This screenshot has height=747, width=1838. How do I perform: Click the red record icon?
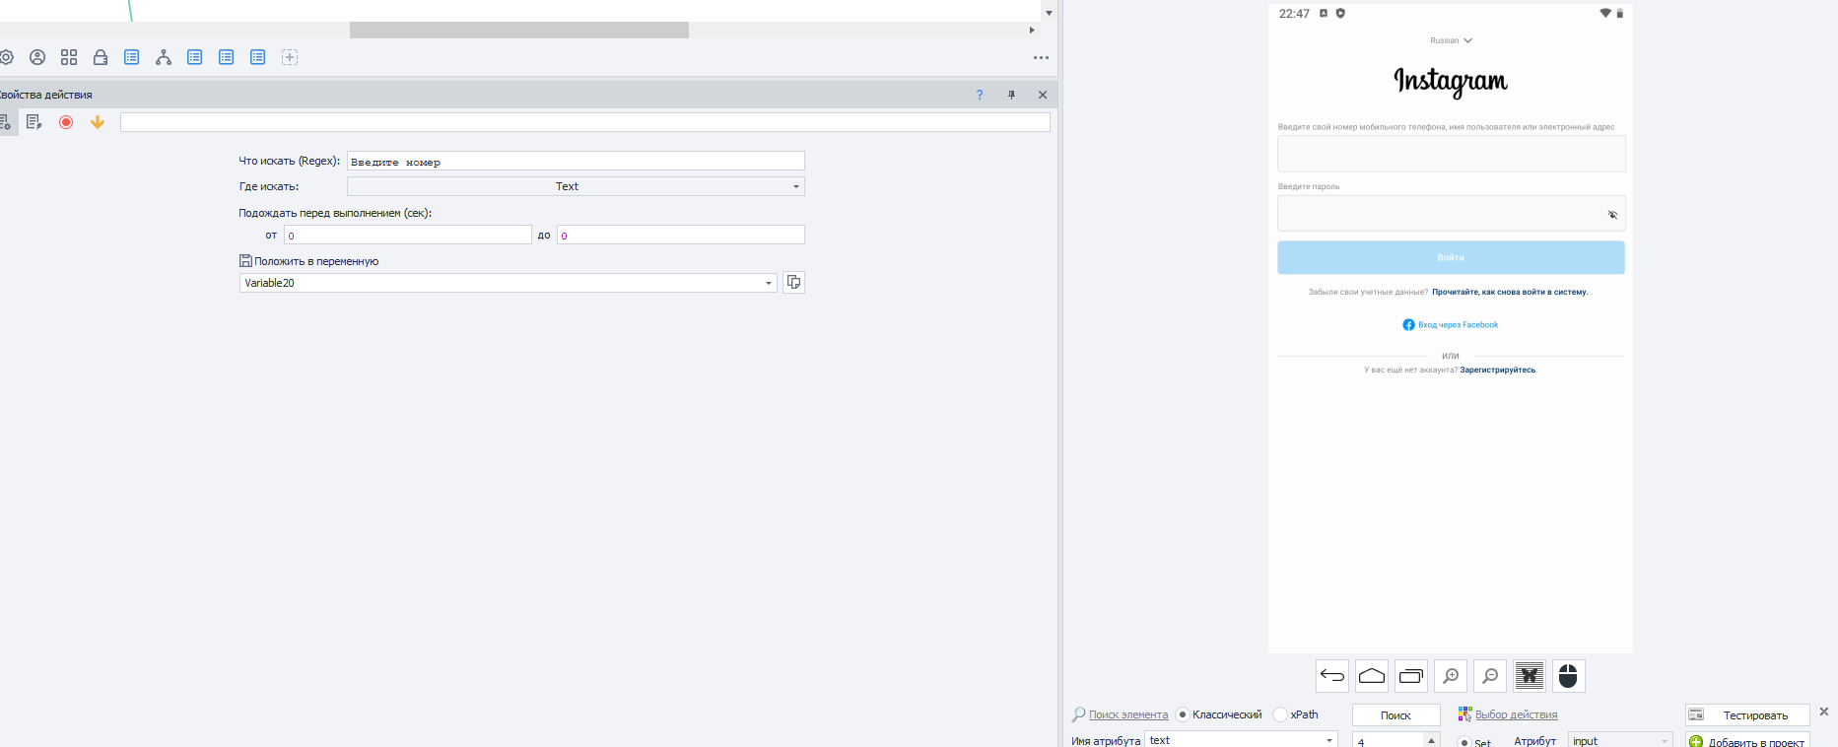(x=66, y=122)
